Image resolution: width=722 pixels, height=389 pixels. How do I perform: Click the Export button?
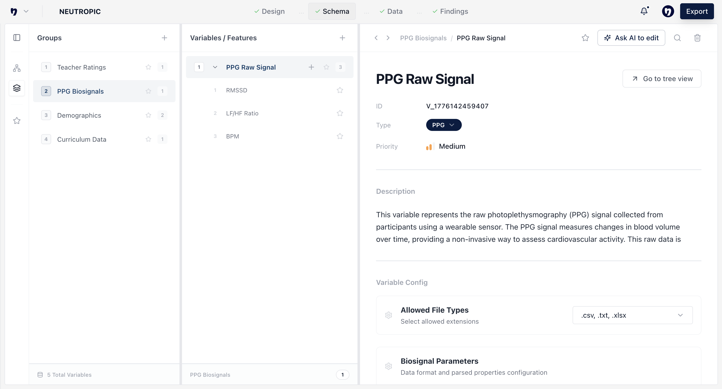click(x=696, y=11)
